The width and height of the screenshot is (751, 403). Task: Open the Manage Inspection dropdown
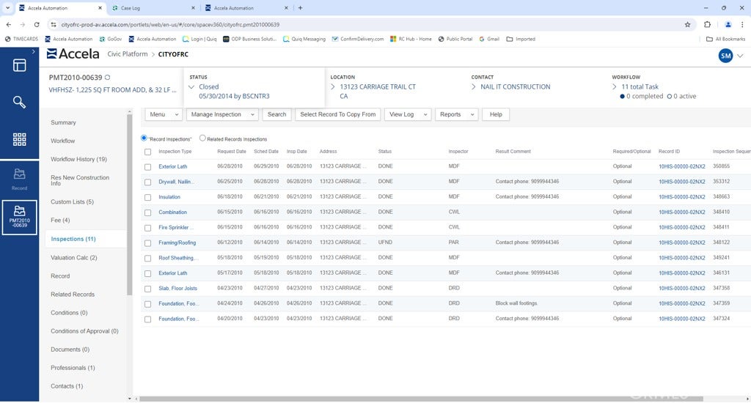coord(222,114)
